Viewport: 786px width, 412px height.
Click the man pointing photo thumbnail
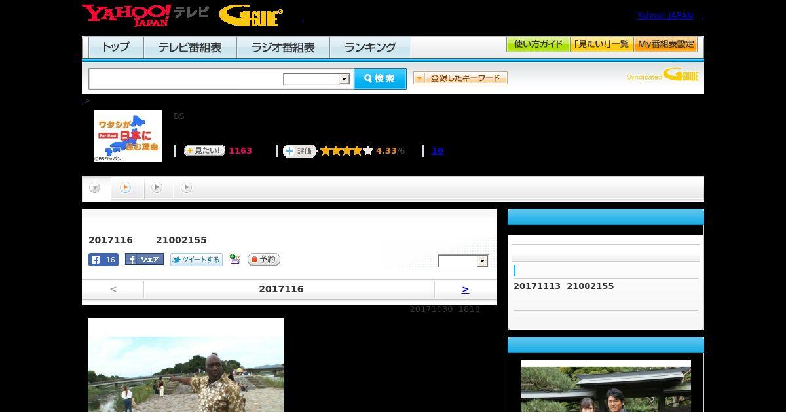[x=186, y=365]
